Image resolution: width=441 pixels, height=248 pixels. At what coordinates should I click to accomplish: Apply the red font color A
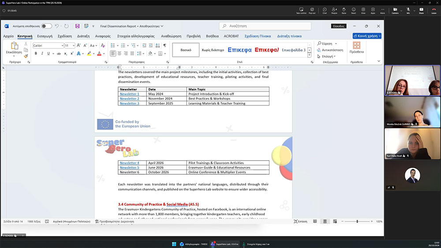(99, 53)
